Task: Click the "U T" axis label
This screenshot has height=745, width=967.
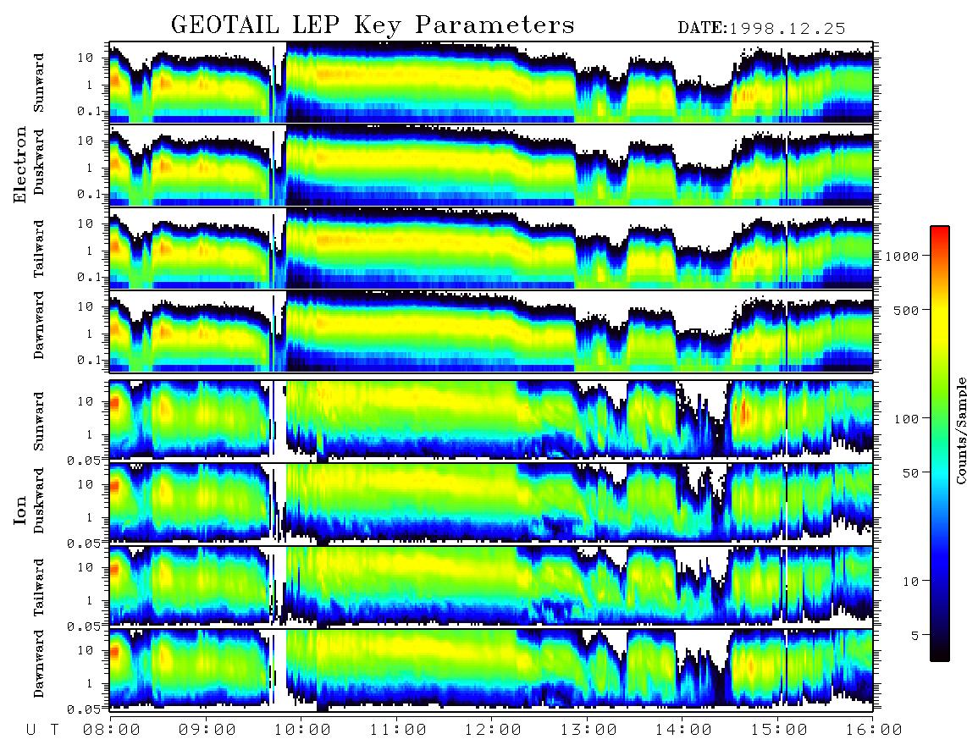Action: tap(42, 730)
